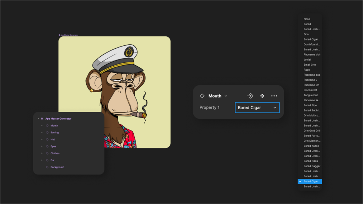Go to main component via the arrow-diamond icon
This screenshot has width=363, height=204.
[250, 96]
